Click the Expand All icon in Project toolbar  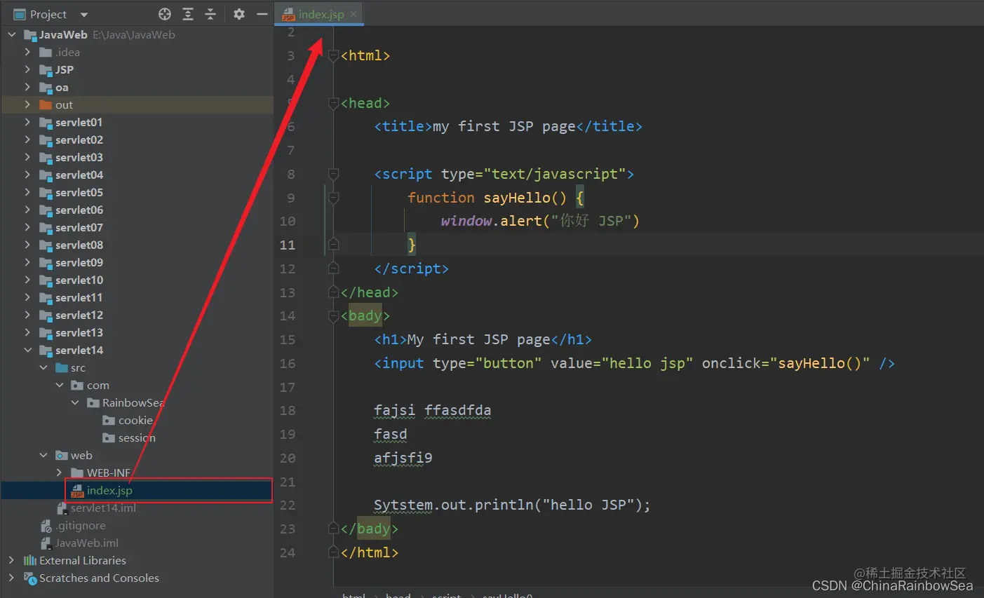[x=188, y=14]
